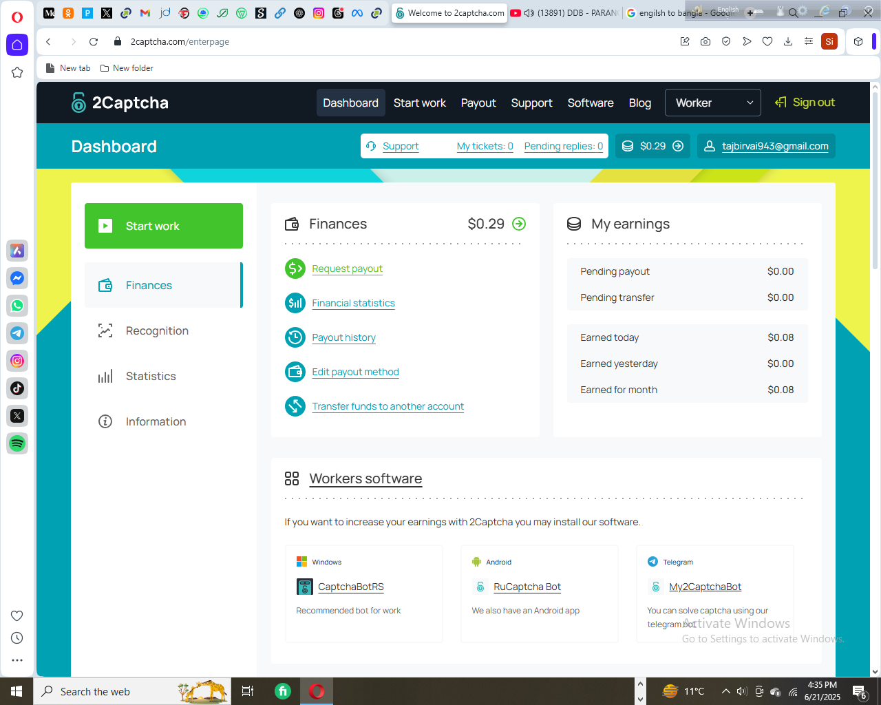Open Edit payout method link
This screenshot has height=705, width=881.
[355, 372]
